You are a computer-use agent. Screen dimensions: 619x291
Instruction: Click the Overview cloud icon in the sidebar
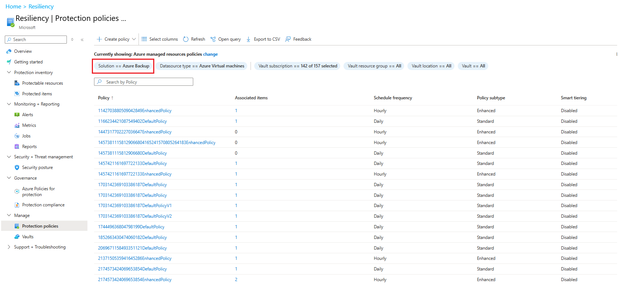9,51
